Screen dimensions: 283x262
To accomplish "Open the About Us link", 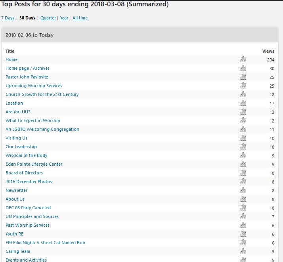I will pyautogui.click(x=15, y=199).
